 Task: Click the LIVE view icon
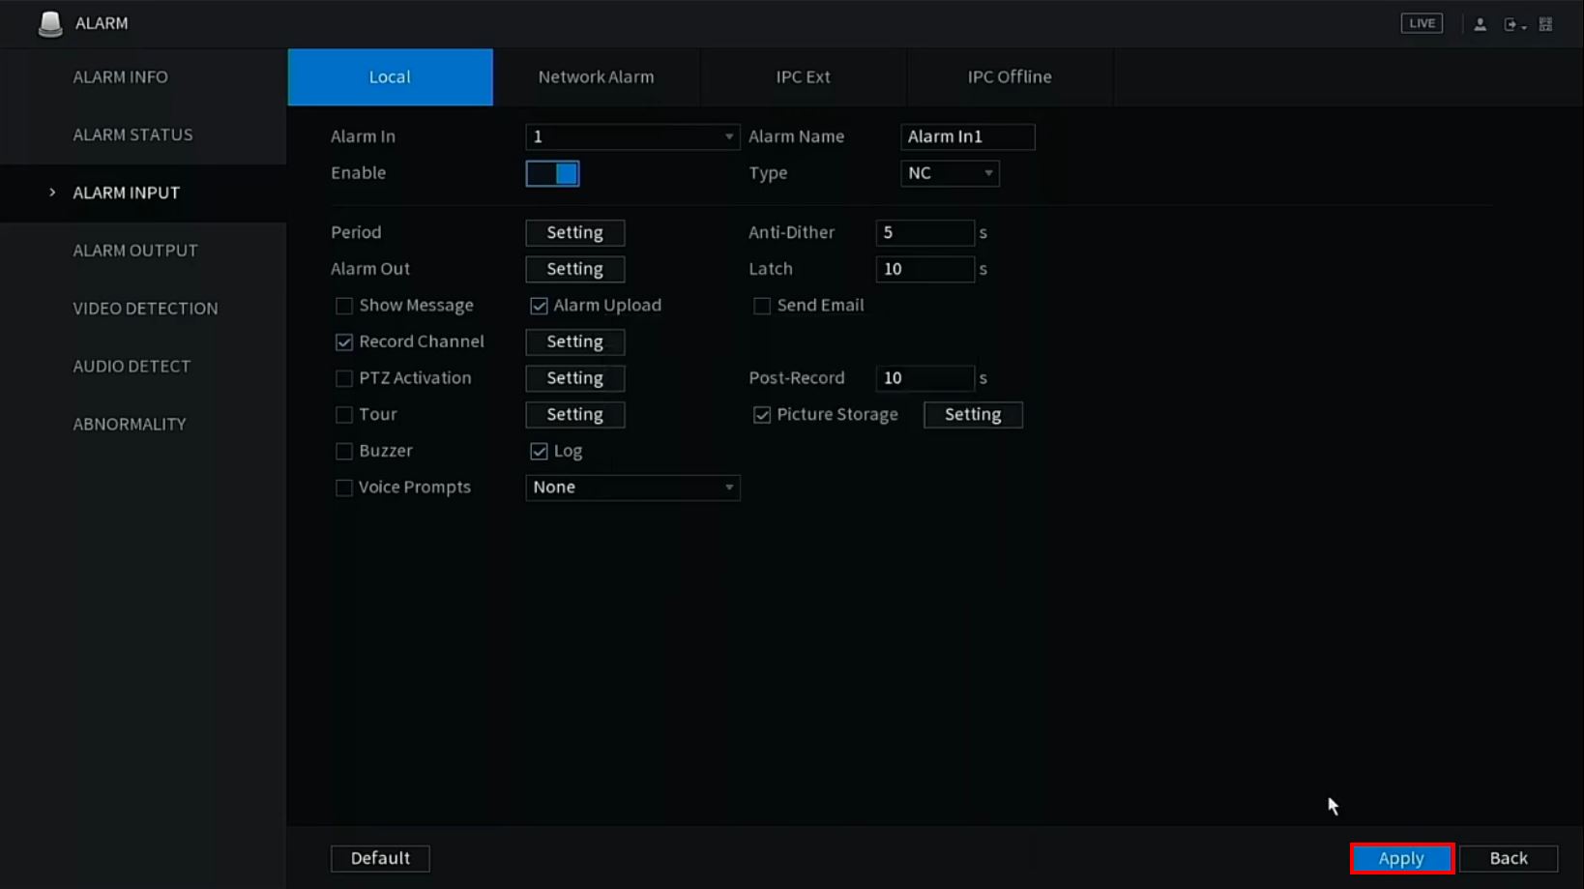coord(1422,23)
